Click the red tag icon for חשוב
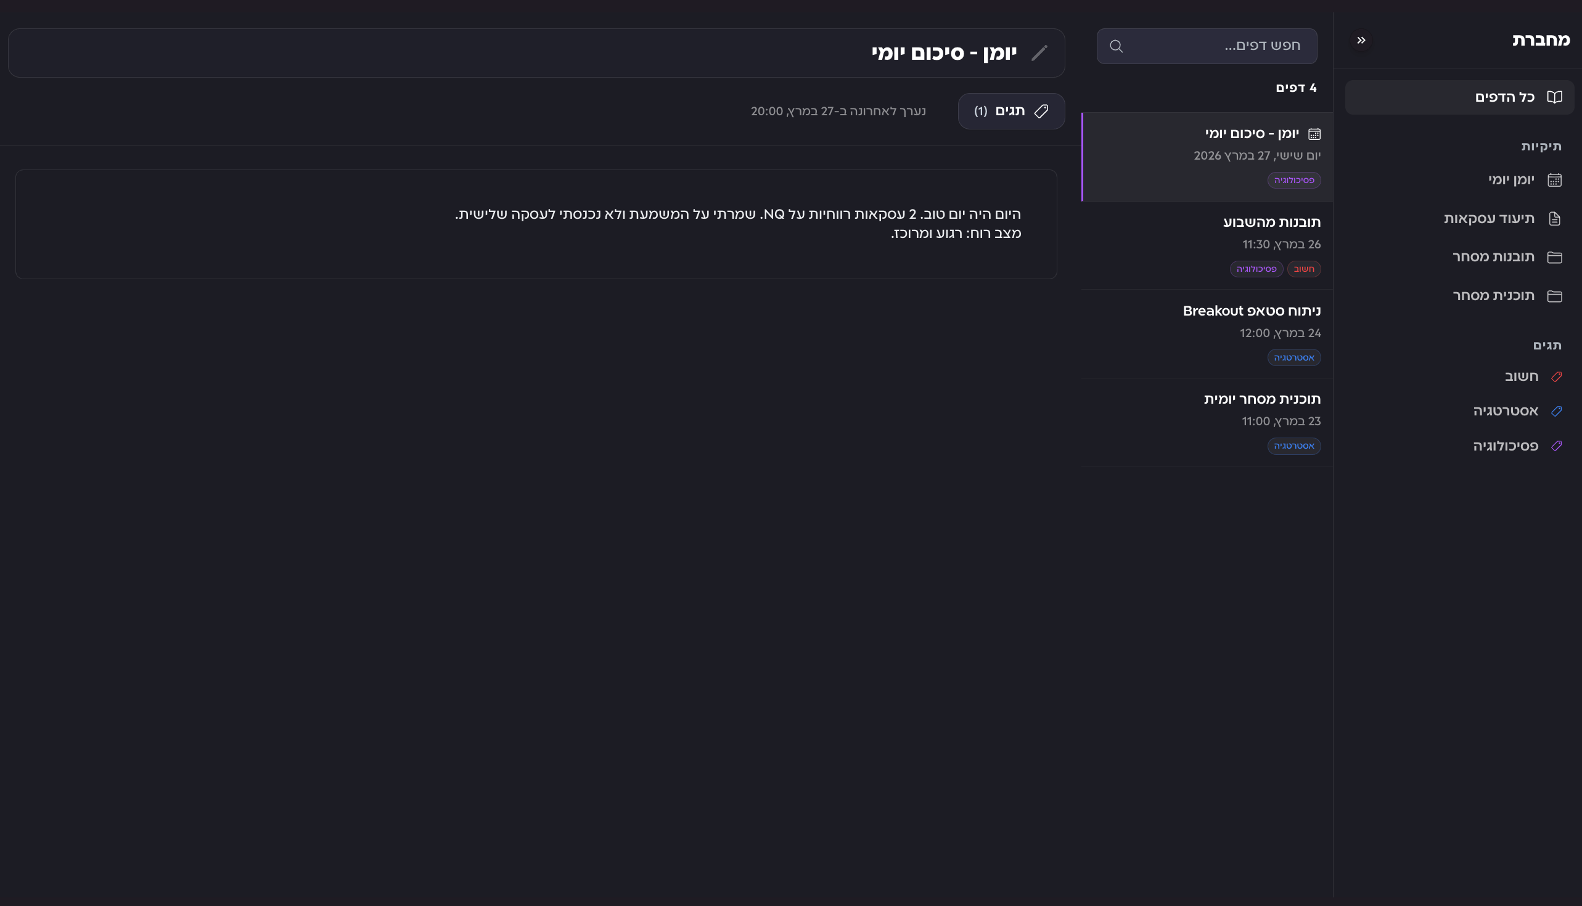The image size is (1582, 906). coord(1557,377)
